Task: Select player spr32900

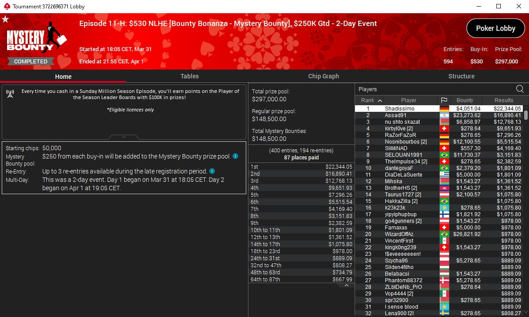Action: tap(439, 300)
